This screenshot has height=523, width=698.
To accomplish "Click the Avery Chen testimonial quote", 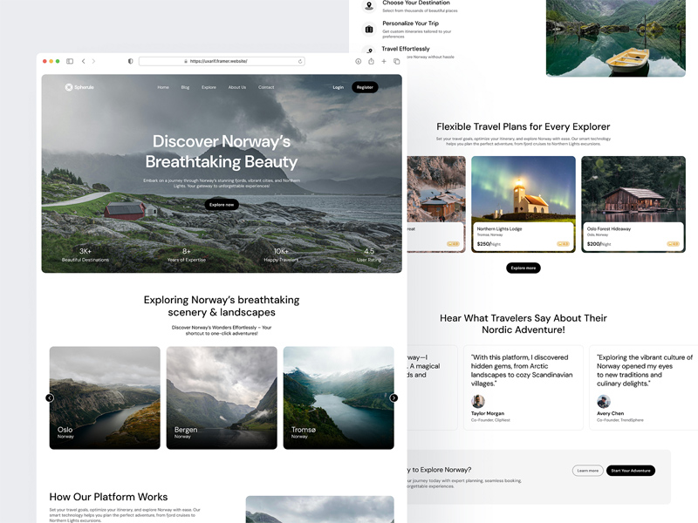I will click(x=645, y=370).
